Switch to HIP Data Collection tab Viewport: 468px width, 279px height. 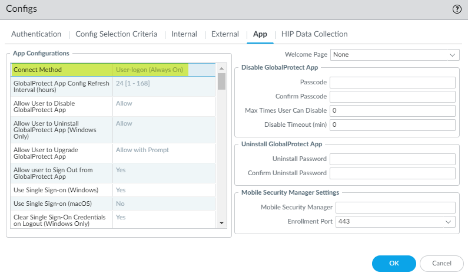314,34
